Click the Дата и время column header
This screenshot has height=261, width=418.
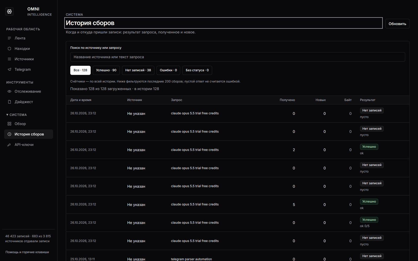click(x=81, y=100)
